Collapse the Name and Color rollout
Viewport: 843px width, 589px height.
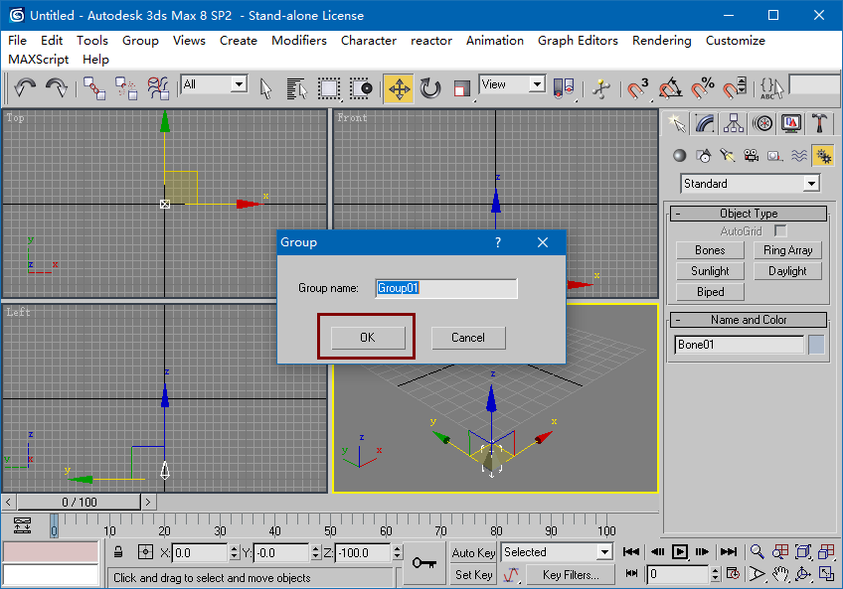coord(749,320)
